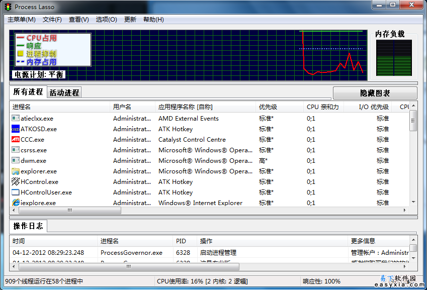
Task: Click the Process Lasso traffic light title icon
Action: 8,7
